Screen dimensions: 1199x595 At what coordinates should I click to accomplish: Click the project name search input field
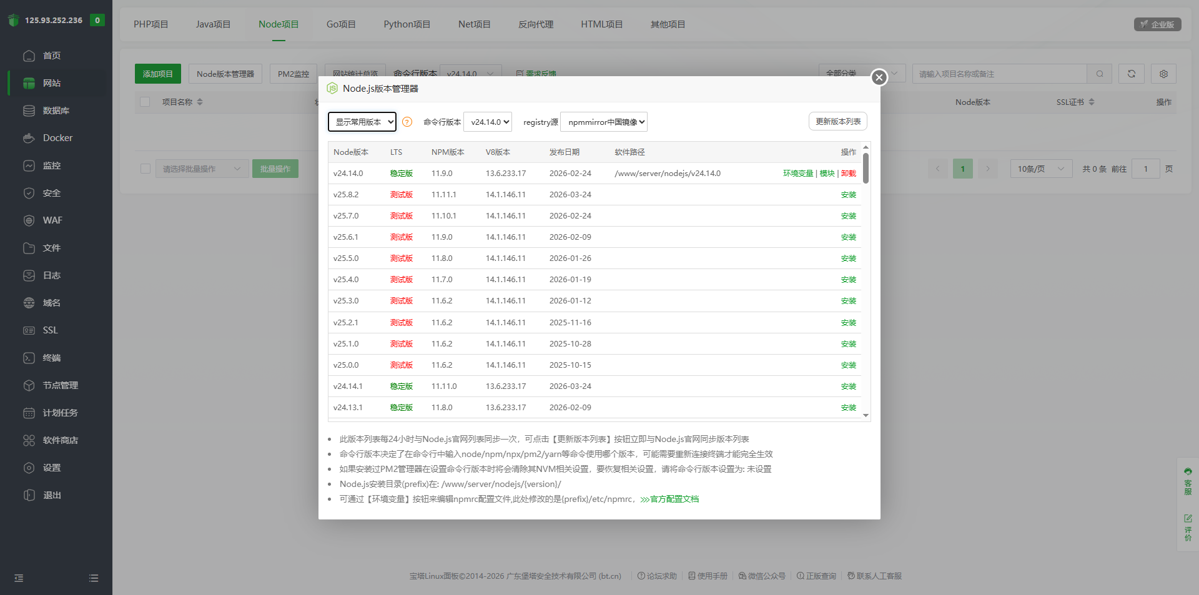999,74
